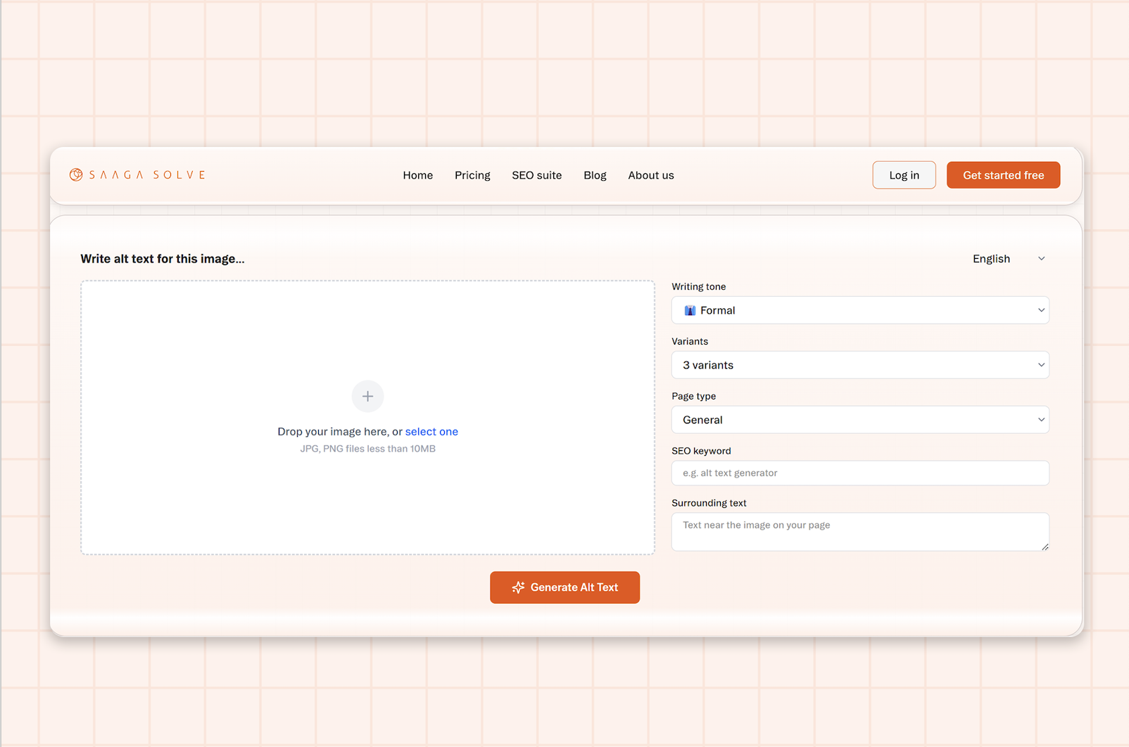Viewport: 1129px width, 747px height.
Task: Click the SEO keyword input field
Action: tap(859, 473)
